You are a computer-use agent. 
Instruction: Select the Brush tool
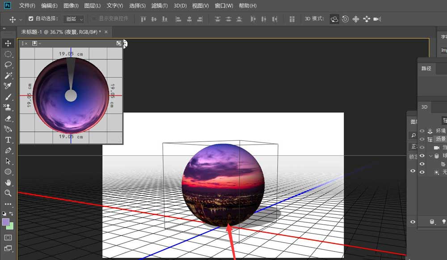pyautogui.click(x=8, y=97)
